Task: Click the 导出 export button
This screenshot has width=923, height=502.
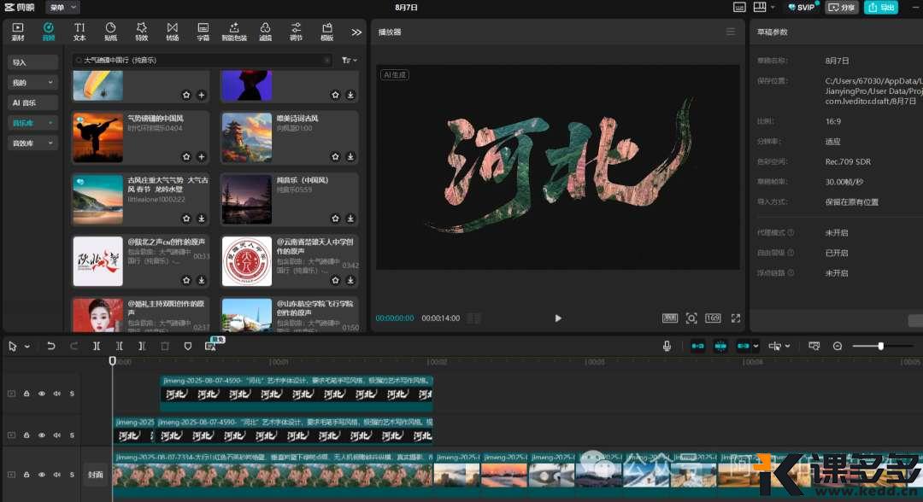Action: pyautogui.click(x=881, y=7)
